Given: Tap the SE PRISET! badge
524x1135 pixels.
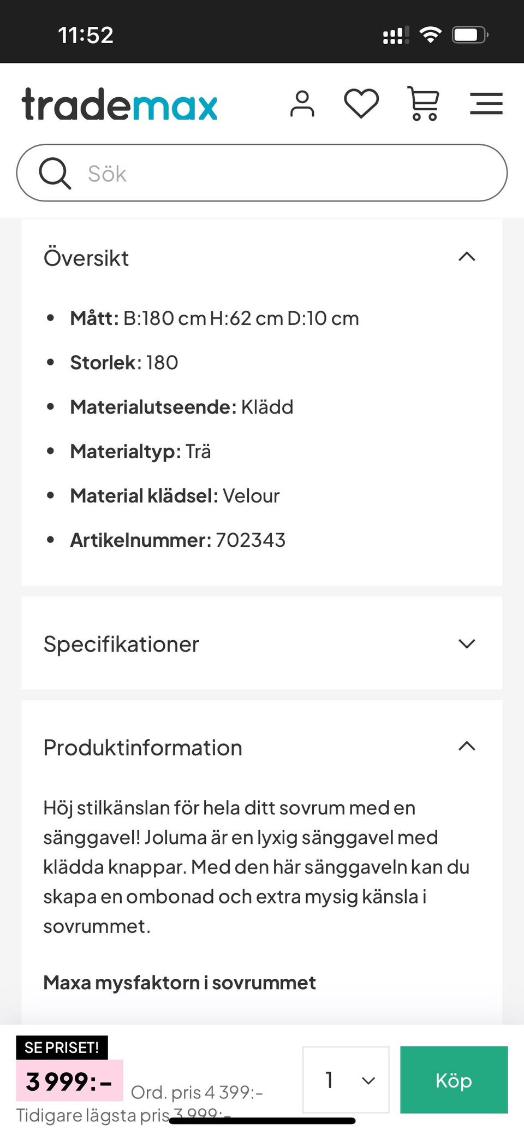Looking at the screenshot, I should click(x=62, y=1047).
